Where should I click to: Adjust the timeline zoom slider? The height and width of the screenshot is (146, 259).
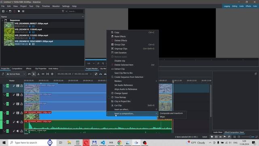point(248,137)
